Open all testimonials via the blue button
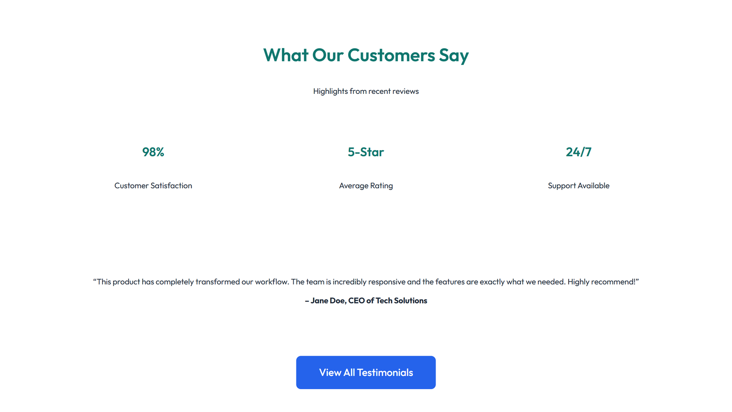This screenshot has width=732, height=412. pos(366,372)
